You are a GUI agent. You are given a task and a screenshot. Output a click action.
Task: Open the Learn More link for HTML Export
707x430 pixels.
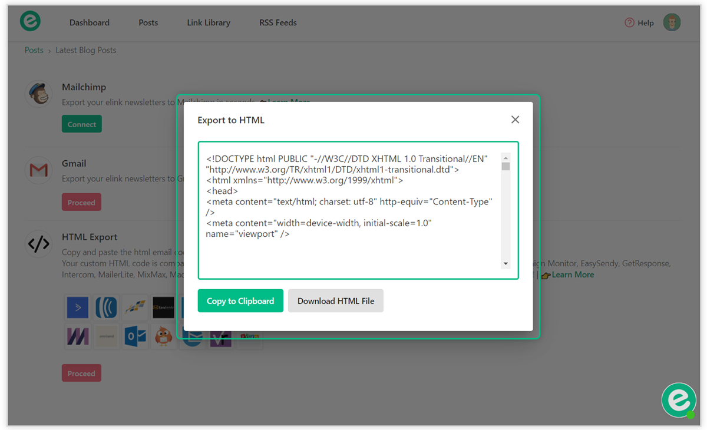pyautogui.click(x=573, y=274)
